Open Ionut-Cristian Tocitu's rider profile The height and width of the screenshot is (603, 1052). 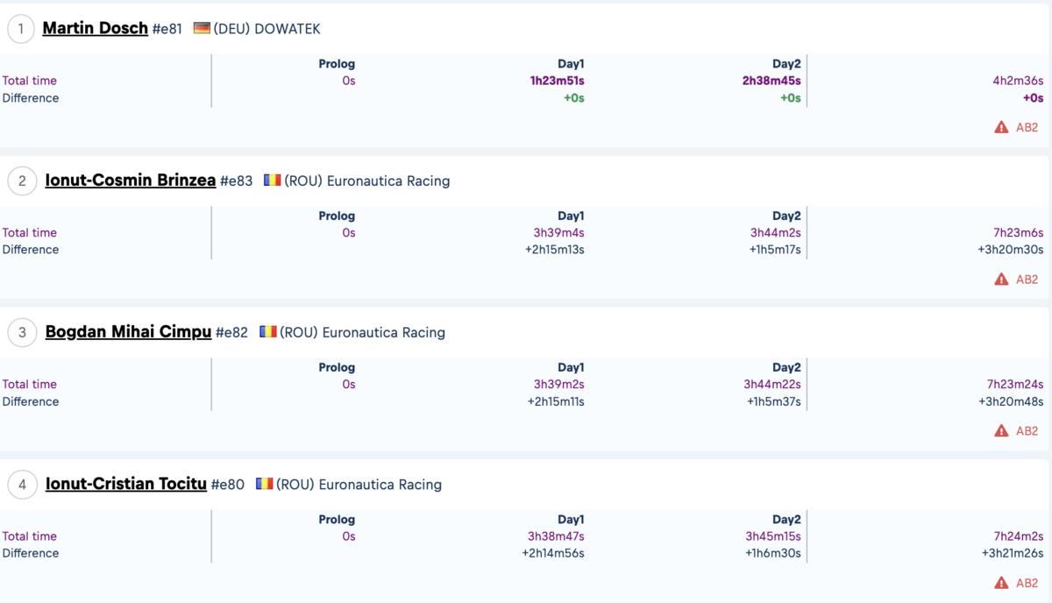tap(126, 484)
